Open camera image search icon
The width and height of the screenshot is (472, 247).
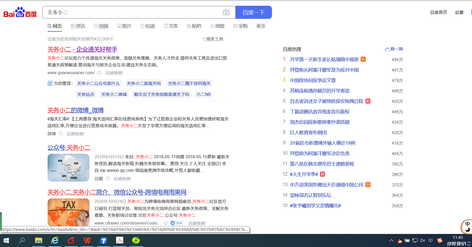tap(226, 12)
